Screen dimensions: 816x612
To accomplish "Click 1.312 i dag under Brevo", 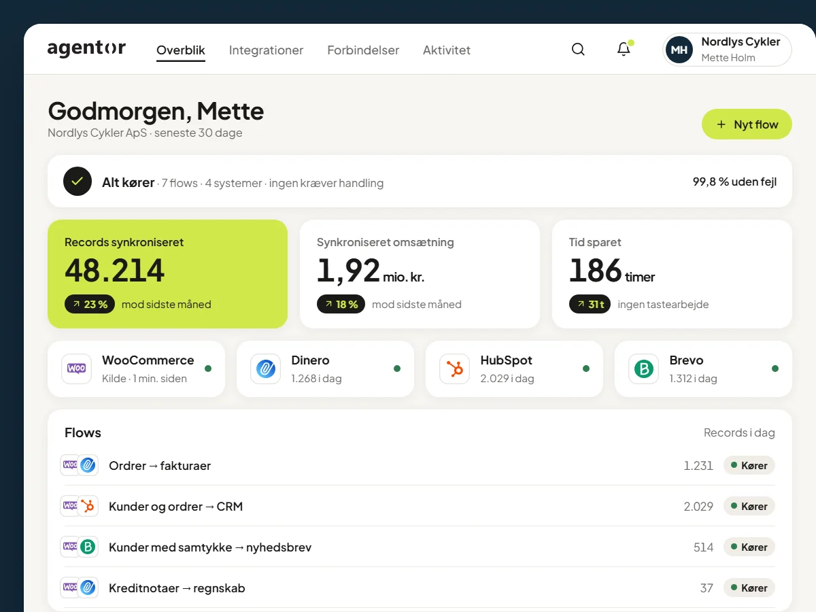I will pyautogui.click(x=693, y=379).
